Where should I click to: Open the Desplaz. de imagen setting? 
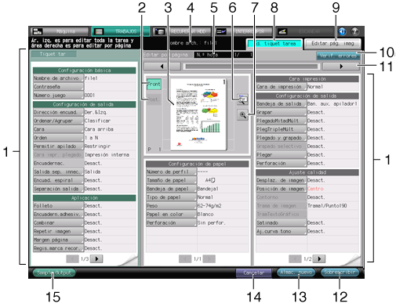(x=282, y=180)
